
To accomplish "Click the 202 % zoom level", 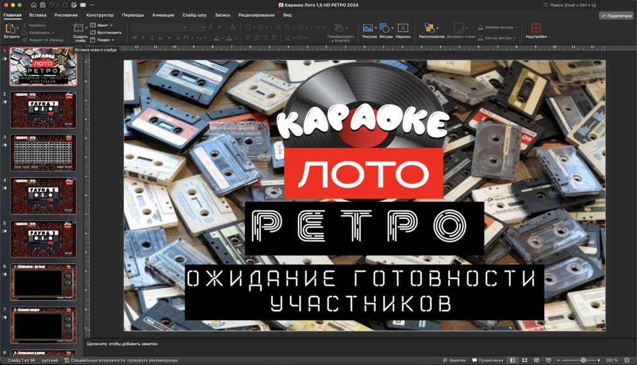I will tap(612, 360).
